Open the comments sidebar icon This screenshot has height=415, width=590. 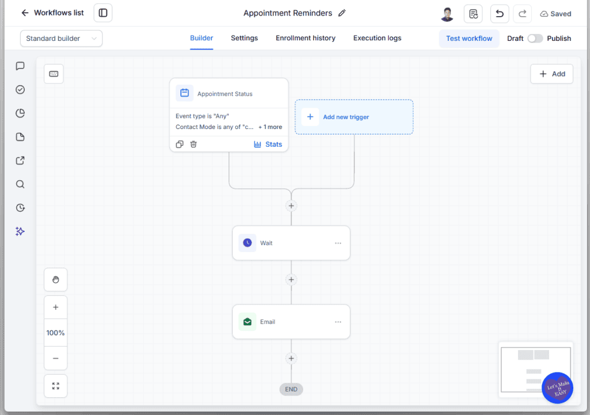[20, 66]
